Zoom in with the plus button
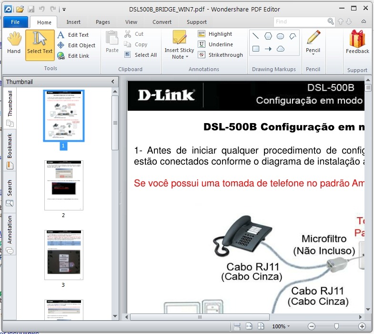Screen dimensions: 374x334 coord(362,326)
